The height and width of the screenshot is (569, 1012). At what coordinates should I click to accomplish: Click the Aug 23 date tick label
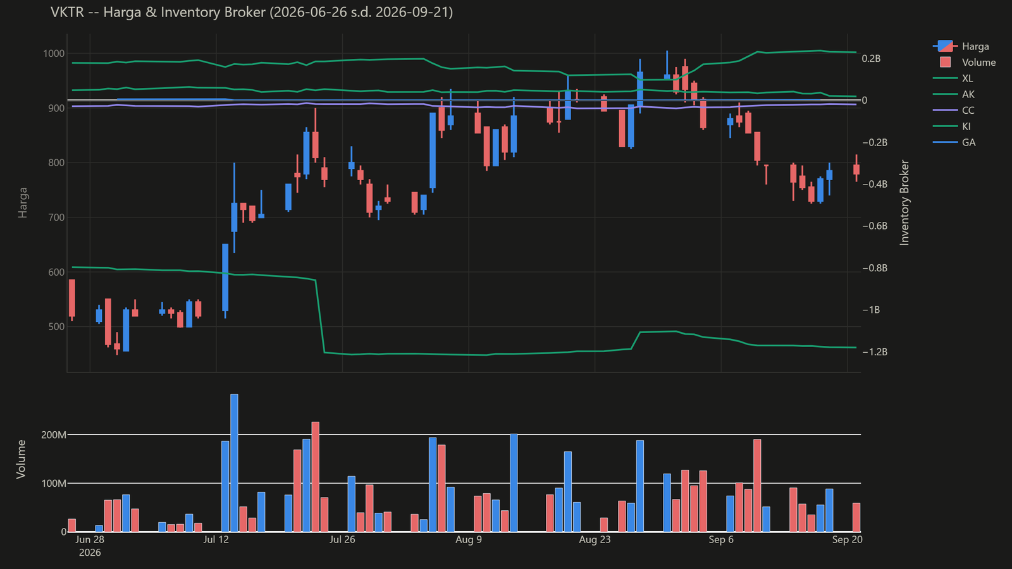(595, 539)
